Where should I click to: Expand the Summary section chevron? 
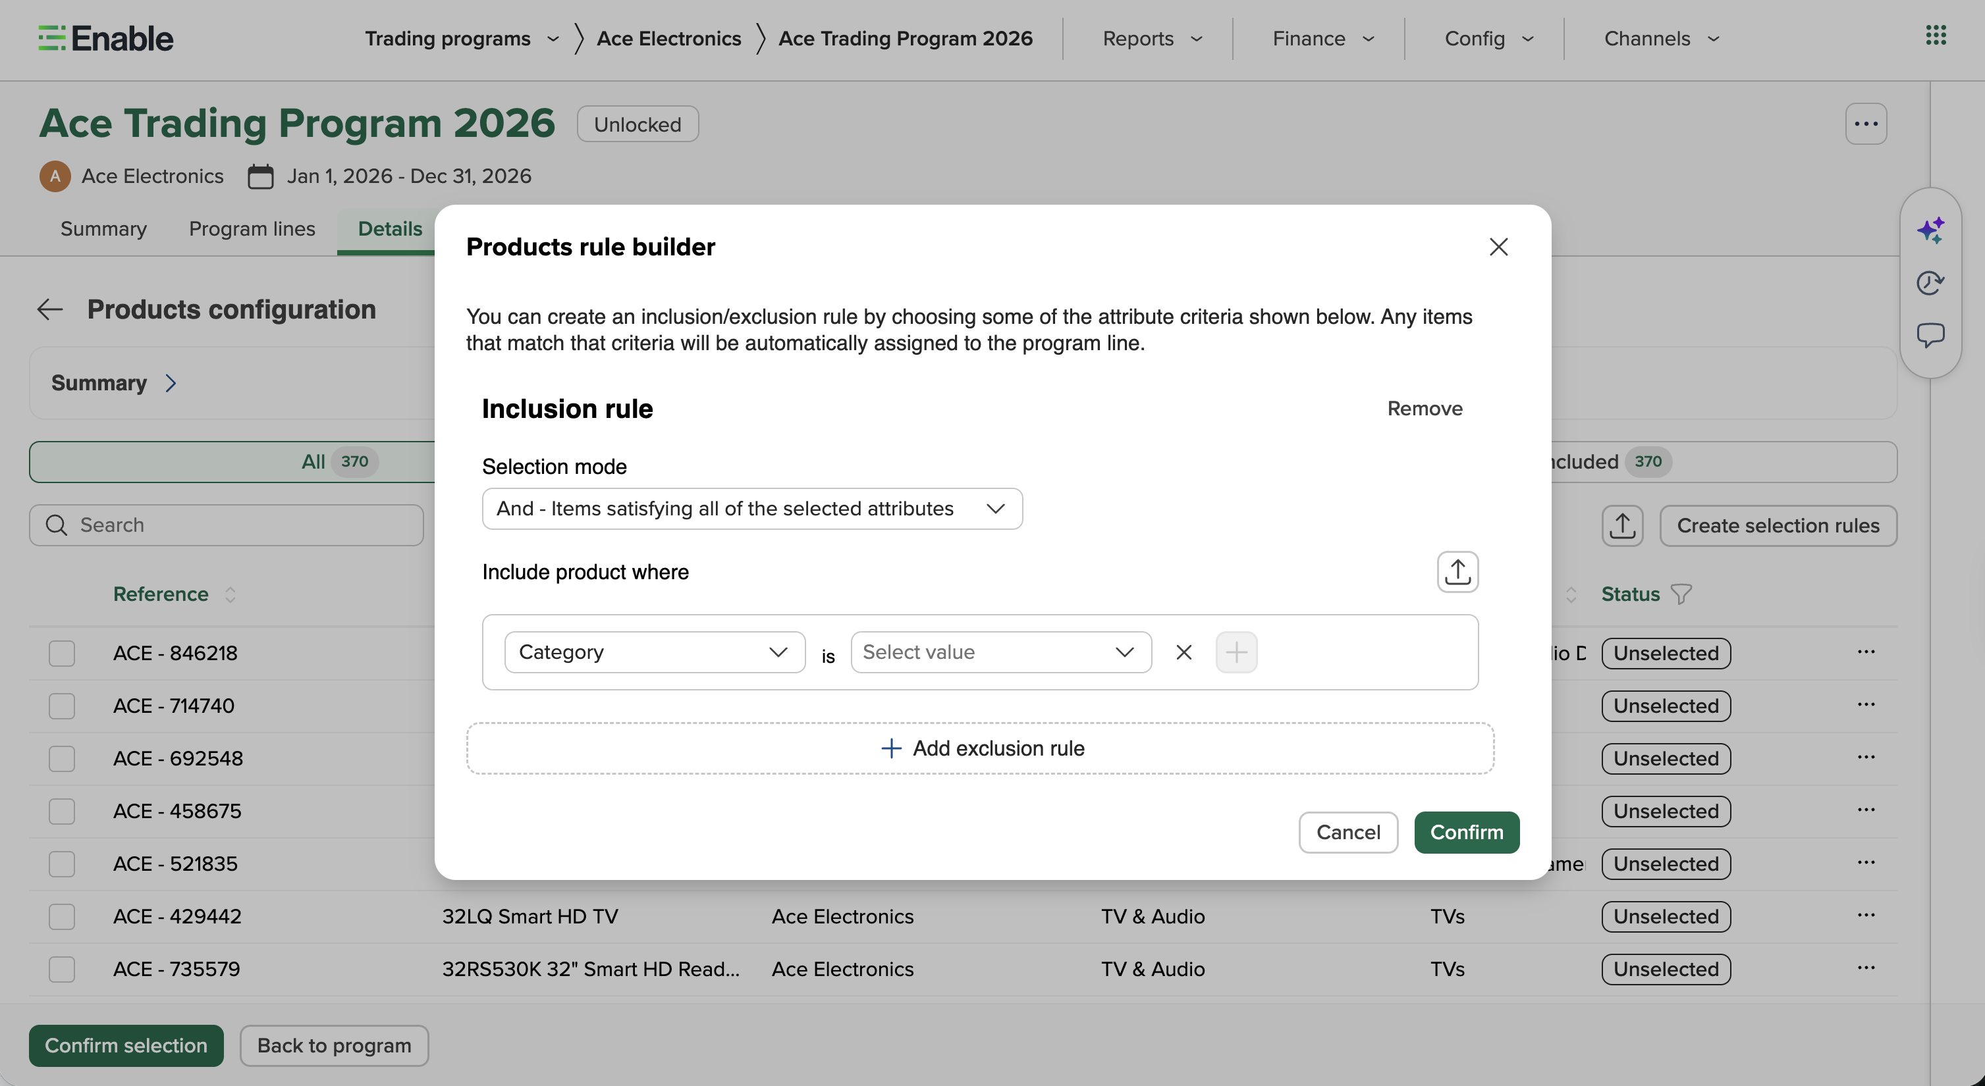point(171,383)
